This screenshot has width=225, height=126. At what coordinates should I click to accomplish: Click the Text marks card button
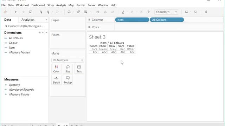click(x=79, y=69)
